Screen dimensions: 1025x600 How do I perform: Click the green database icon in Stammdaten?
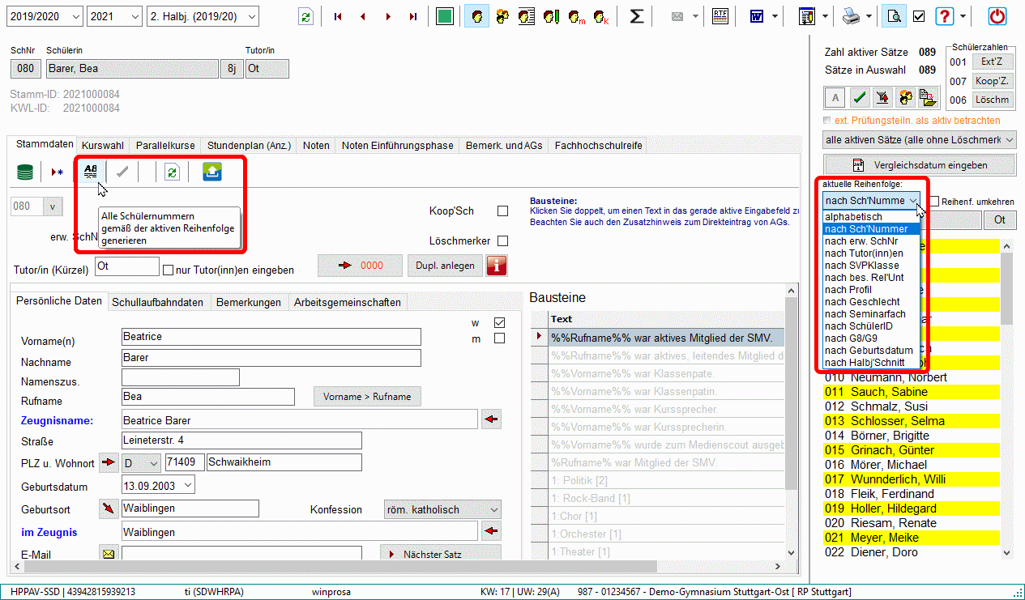tap(26, 172)
